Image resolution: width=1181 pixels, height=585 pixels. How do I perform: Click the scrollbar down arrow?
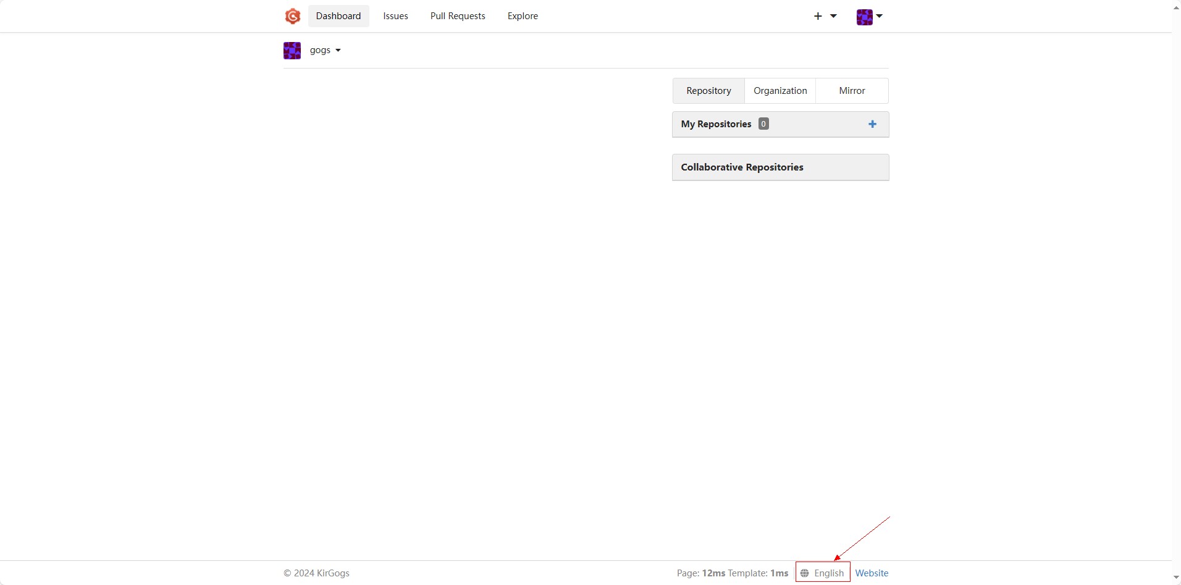tap(1176, 577)
